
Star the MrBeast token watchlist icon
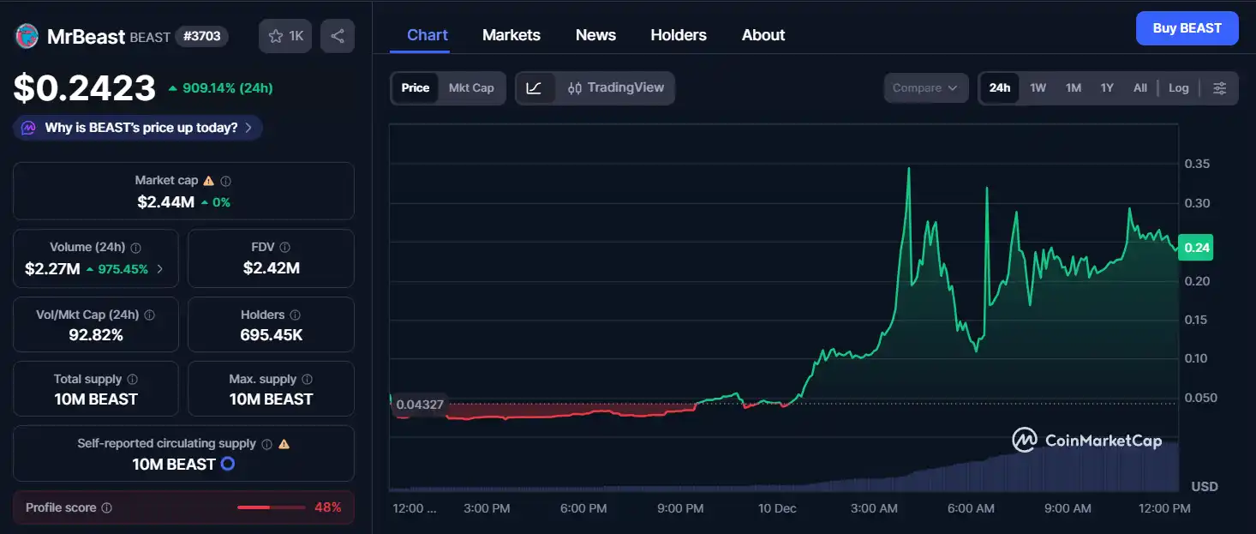pos(276,35)
